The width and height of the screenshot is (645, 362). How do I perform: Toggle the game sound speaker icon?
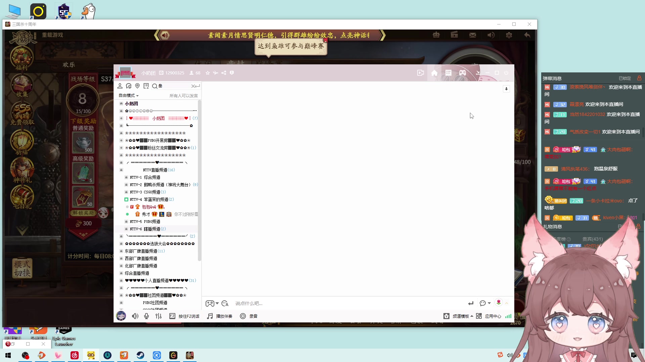491,35
